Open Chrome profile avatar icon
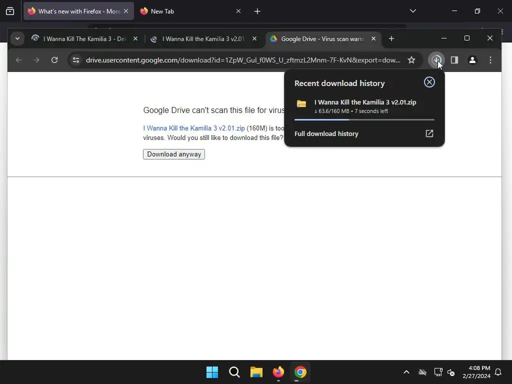The width and height of the screenshot is (512, 384). click(x=472, y=60)
